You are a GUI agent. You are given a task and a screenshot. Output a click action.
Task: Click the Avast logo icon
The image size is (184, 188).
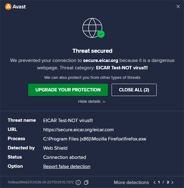(8, 6)
